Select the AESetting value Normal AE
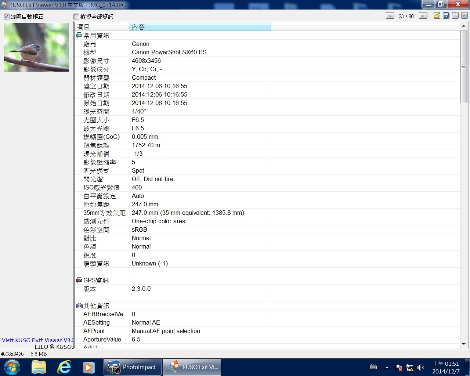Image resolution: width=470 pixels, height=376 pixels. (x=146, y=322)
